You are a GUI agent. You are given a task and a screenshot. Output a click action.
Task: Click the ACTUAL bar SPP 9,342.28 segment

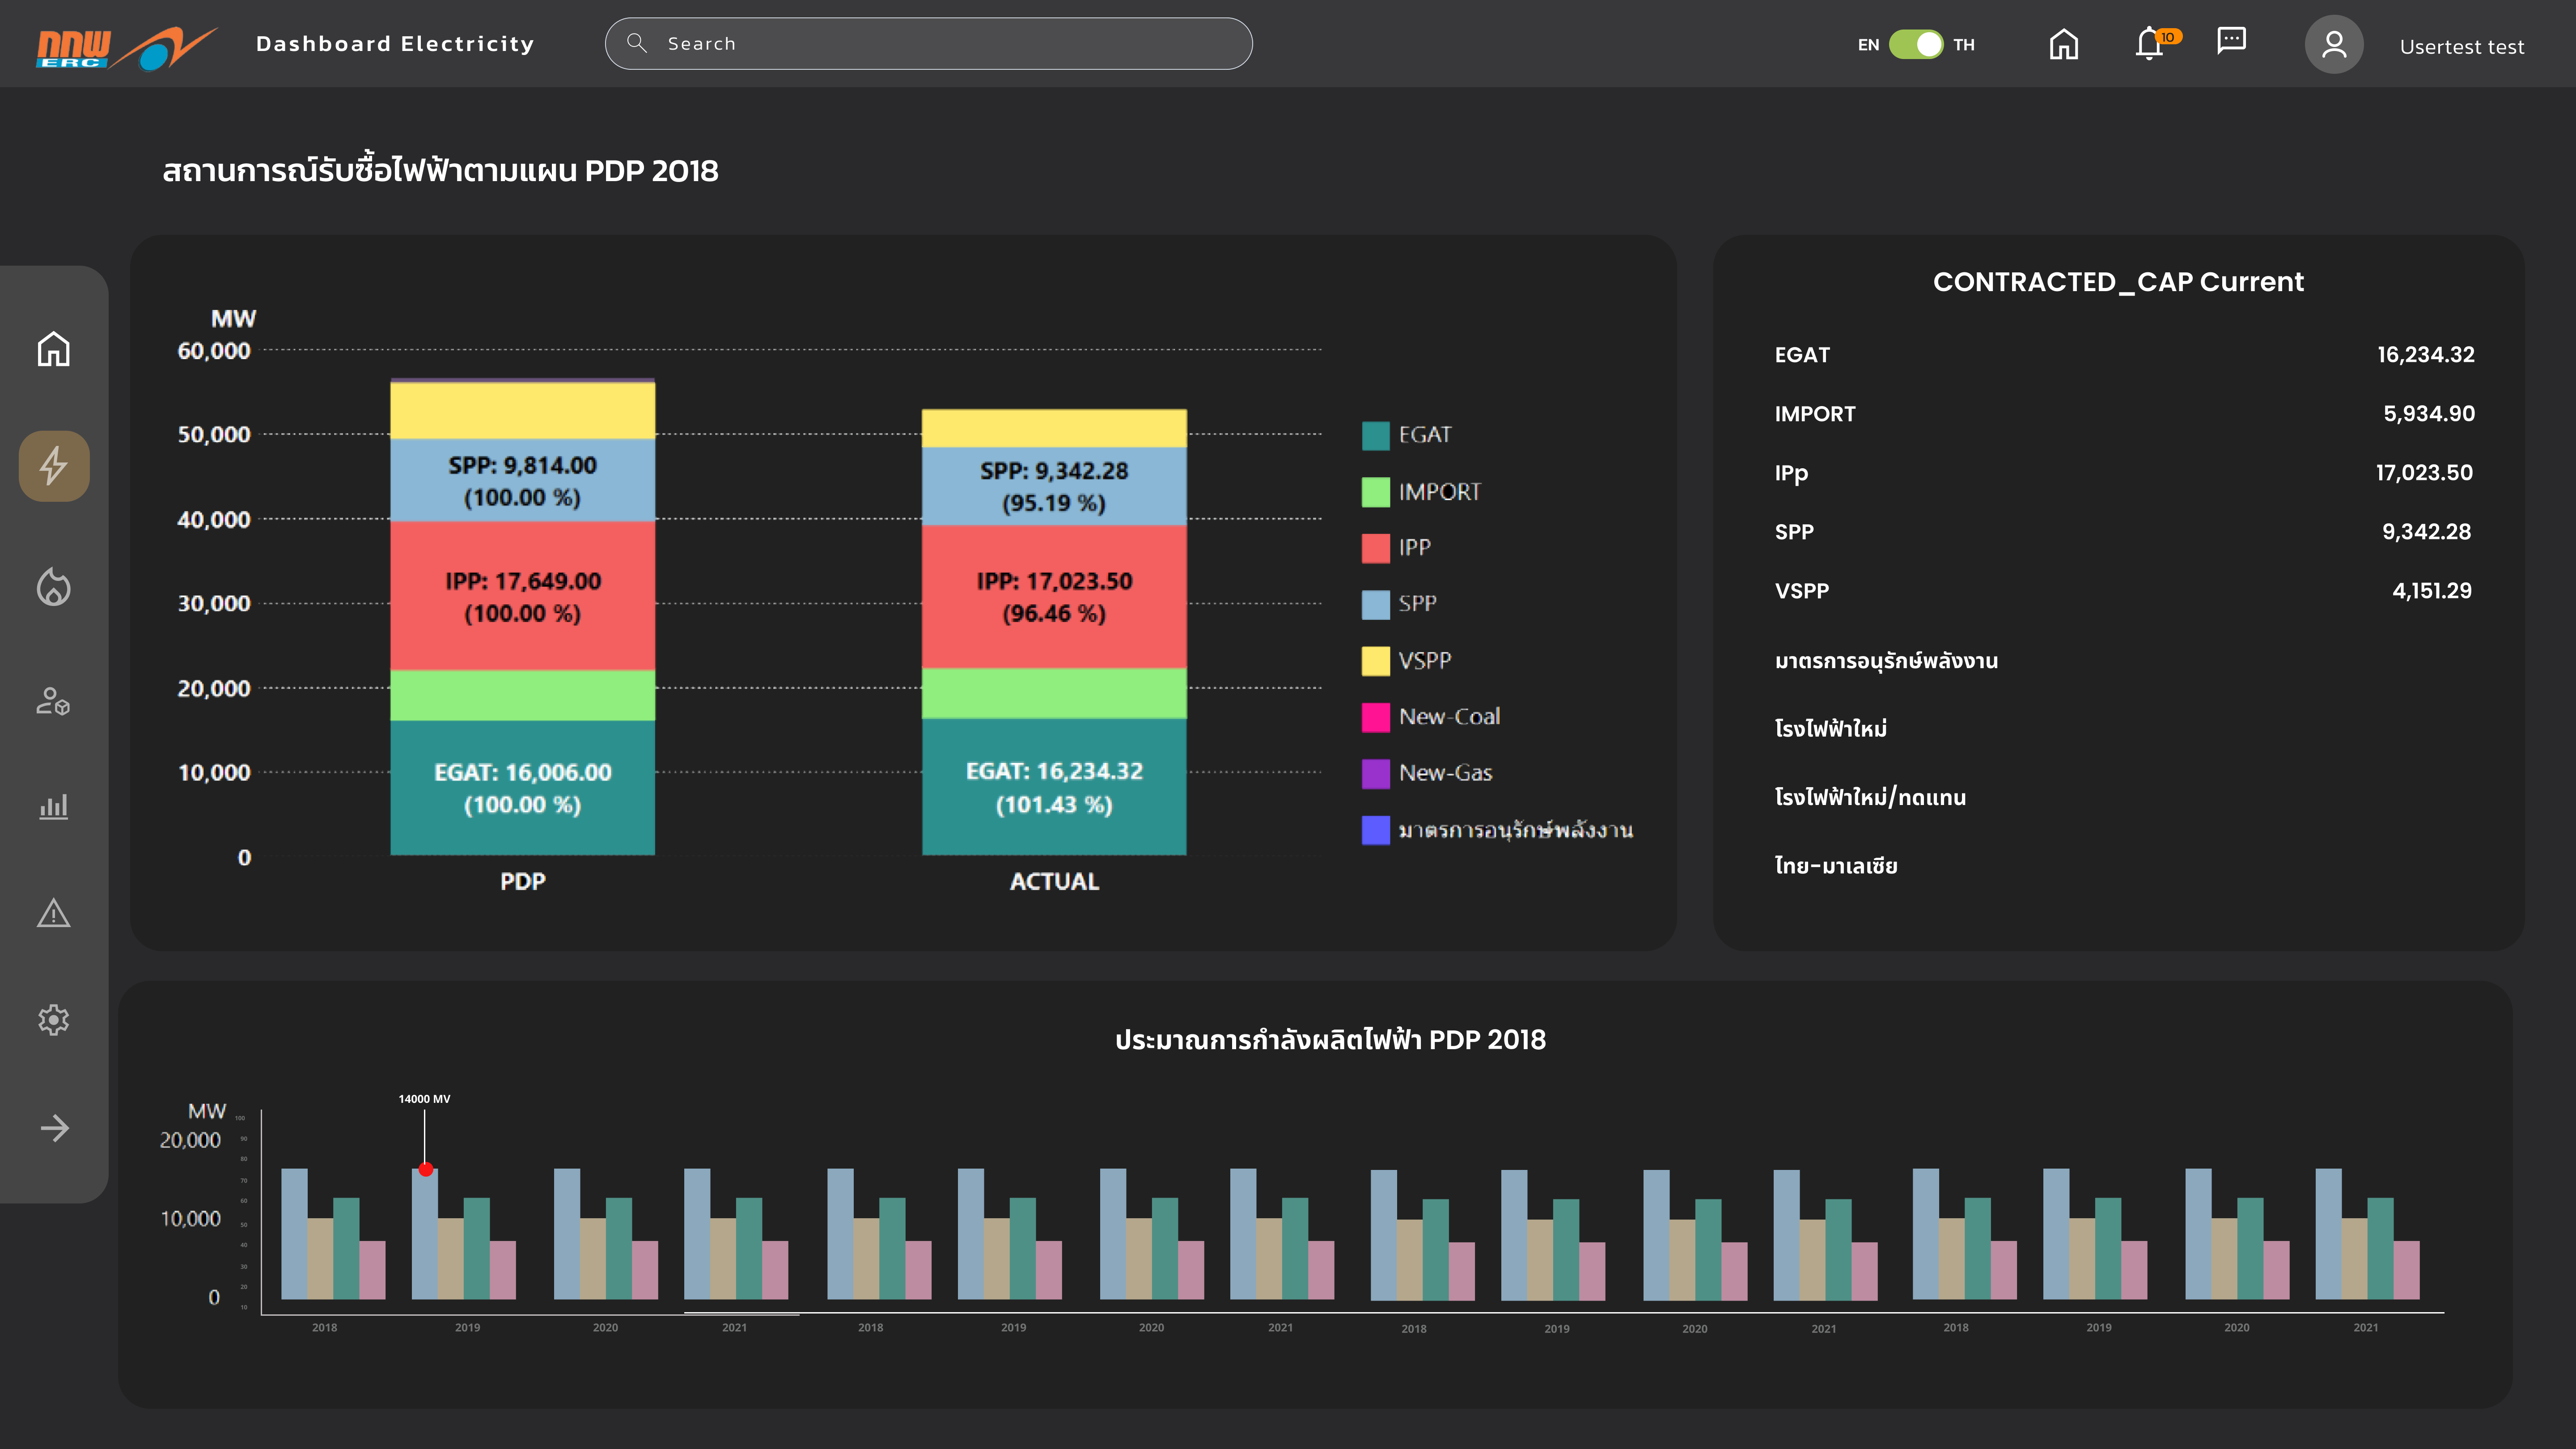1054,486
